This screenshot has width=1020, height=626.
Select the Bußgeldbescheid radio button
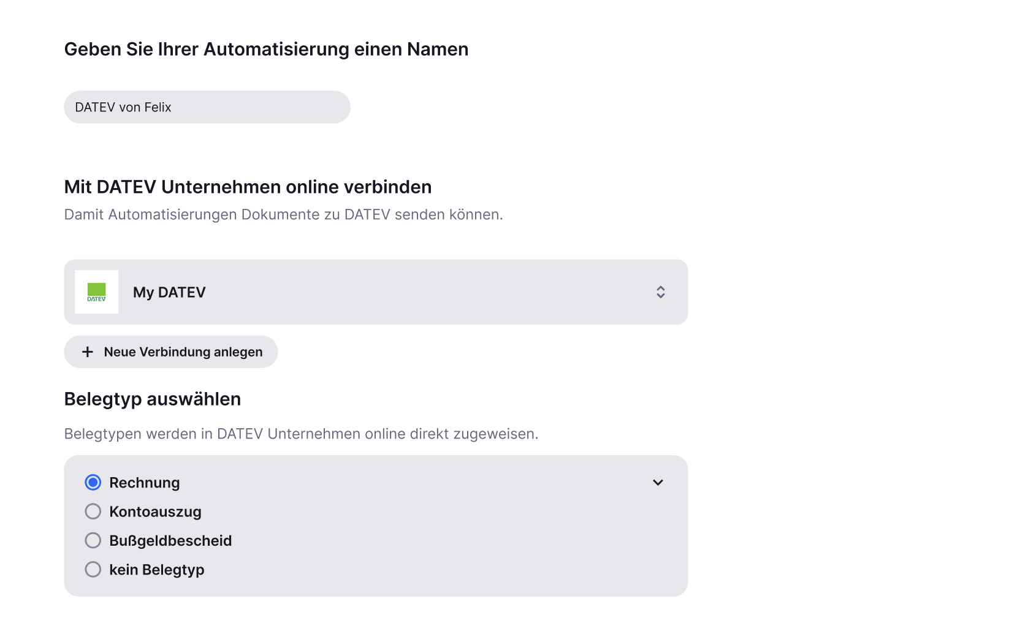[93, 540]
